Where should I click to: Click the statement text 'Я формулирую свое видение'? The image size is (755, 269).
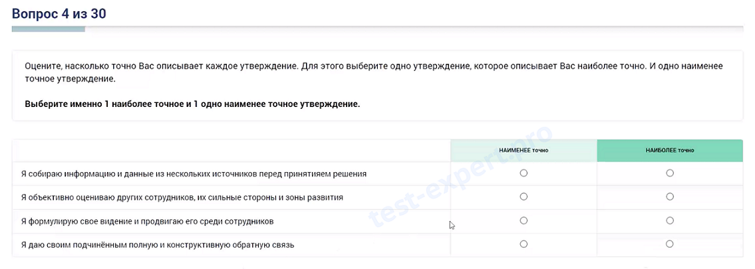(x=147, y=221)
